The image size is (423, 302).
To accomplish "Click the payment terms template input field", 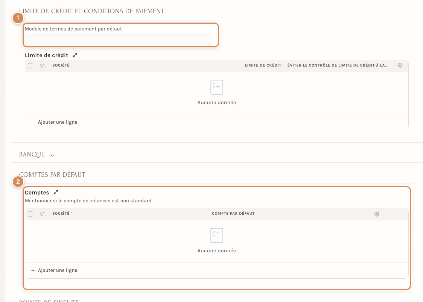I will (x=118, y=40).
